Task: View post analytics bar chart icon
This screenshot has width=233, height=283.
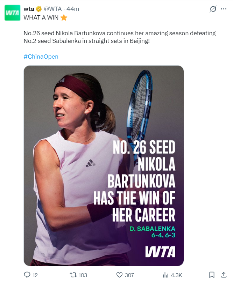Action: pos(165,275)
